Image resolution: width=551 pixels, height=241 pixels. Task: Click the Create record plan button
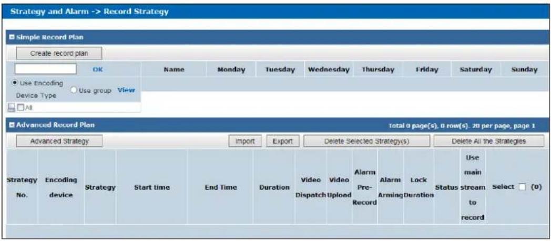[59, 54]
